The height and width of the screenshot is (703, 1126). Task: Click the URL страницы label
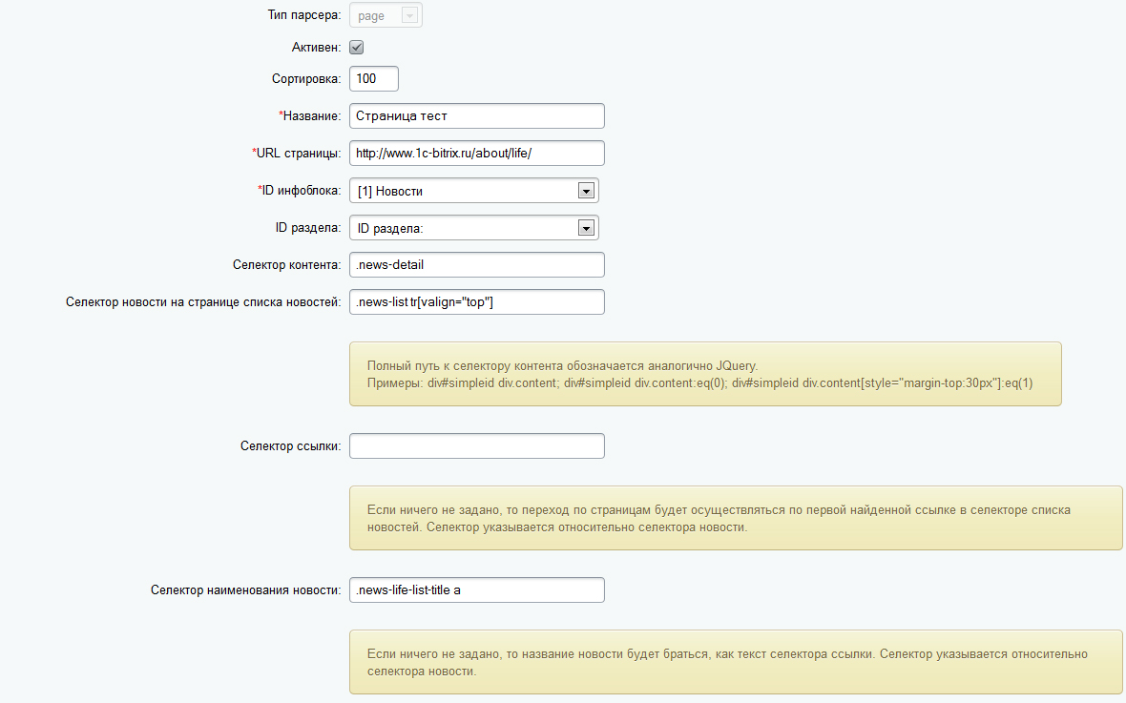(297, 154)
